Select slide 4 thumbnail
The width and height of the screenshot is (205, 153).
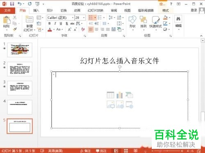20,107
